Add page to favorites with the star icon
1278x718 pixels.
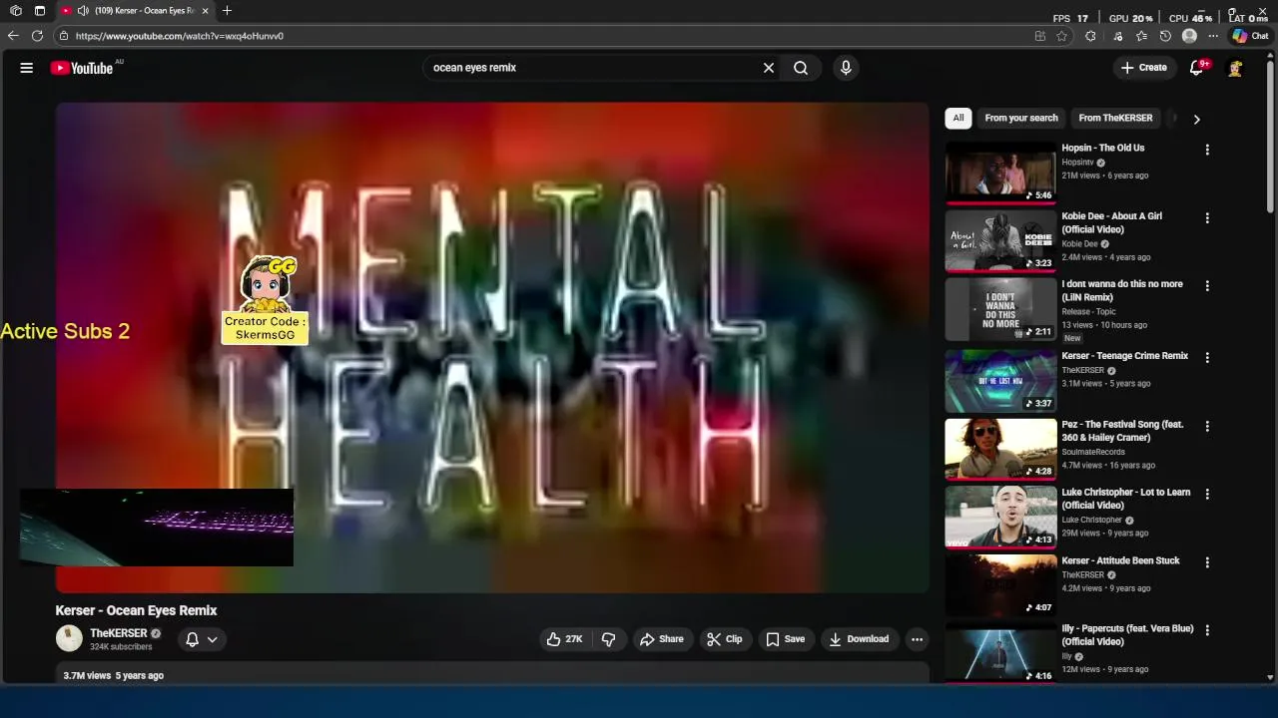tap(1062, 36)
